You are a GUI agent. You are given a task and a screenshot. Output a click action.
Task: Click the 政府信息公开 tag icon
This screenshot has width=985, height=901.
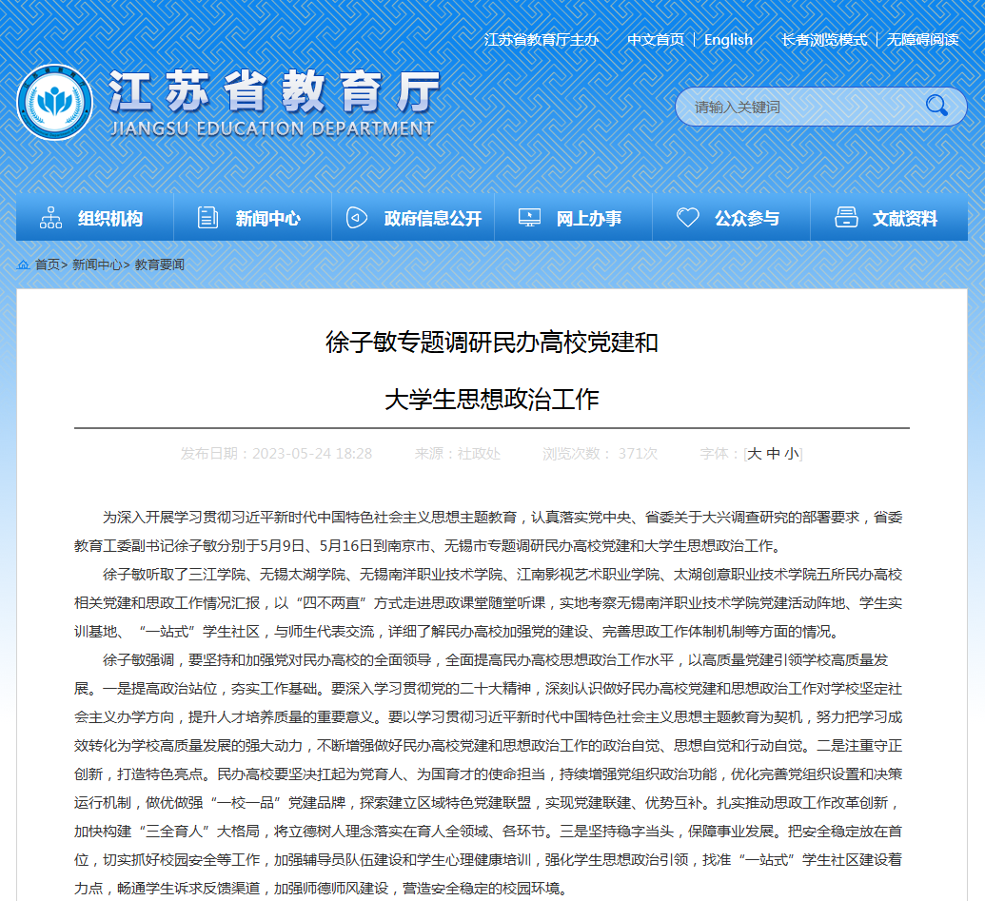356,218
